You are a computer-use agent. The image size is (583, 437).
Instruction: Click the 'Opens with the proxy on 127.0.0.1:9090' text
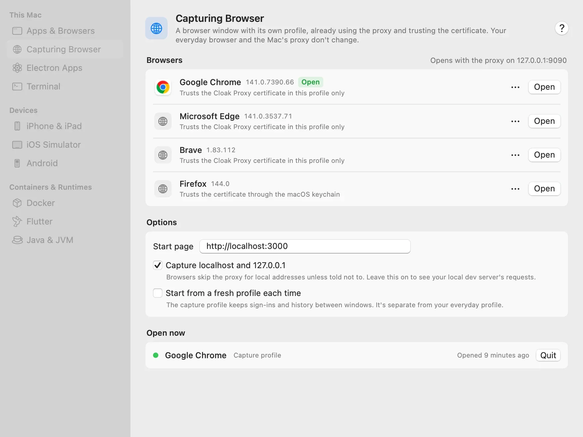pos(498,60)
